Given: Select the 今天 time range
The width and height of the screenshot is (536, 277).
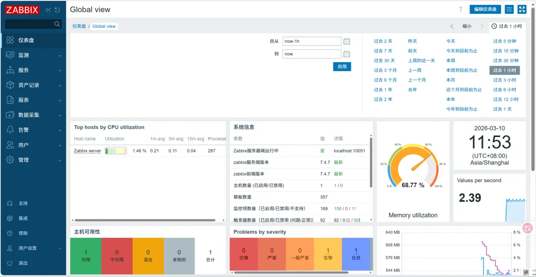Looking at the screenshot, I should point(451,41).
